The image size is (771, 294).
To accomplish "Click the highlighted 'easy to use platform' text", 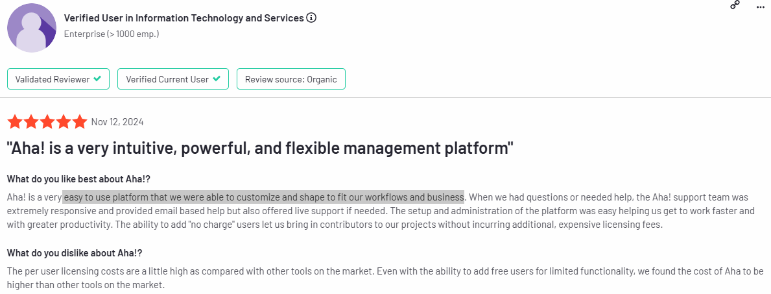I will pos(263,197).
